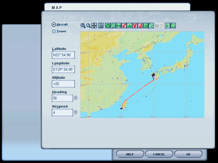The width and height of the screenshot is (218, 163).
Task: Toggle ILS feathers red arrow icon
Action: (124, 26)
